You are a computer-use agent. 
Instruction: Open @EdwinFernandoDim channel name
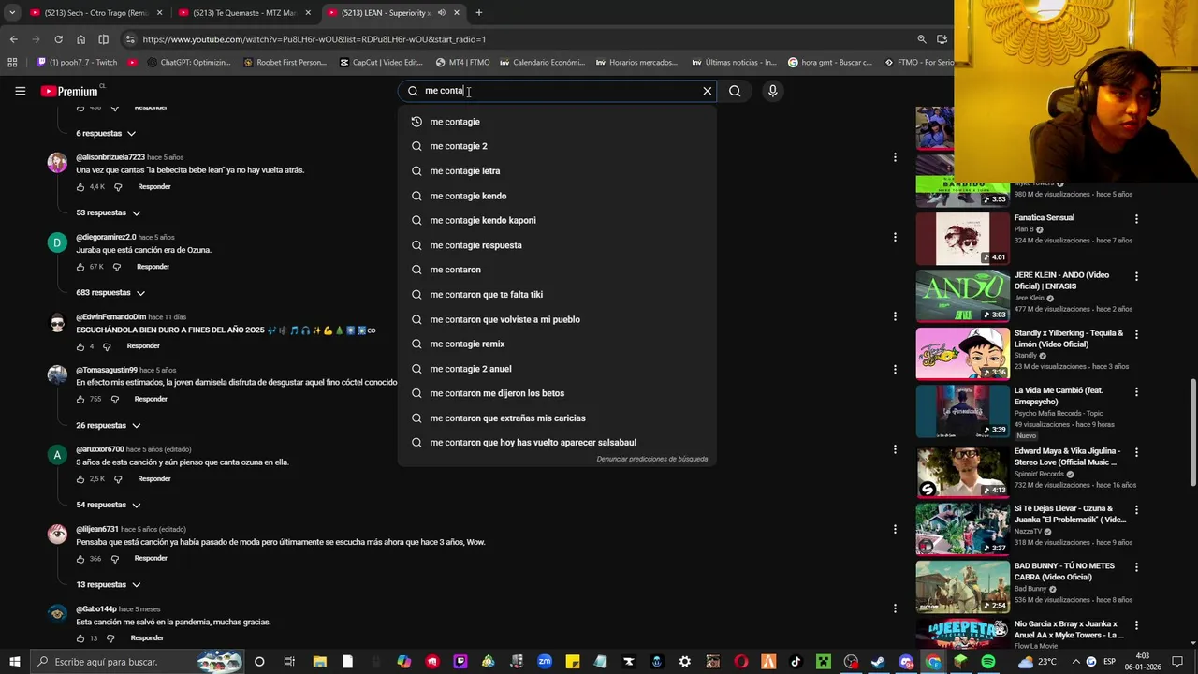click(x=110, y=317)
